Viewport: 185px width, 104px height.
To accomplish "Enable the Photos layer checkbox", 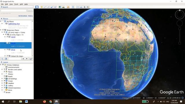I will tap(4, 74).
